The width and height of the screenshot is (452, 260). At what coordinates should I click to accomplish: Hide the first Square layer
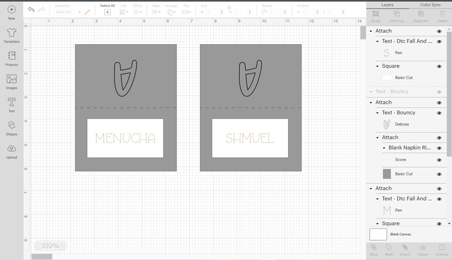pyautogui.click(x=439, y=66)
